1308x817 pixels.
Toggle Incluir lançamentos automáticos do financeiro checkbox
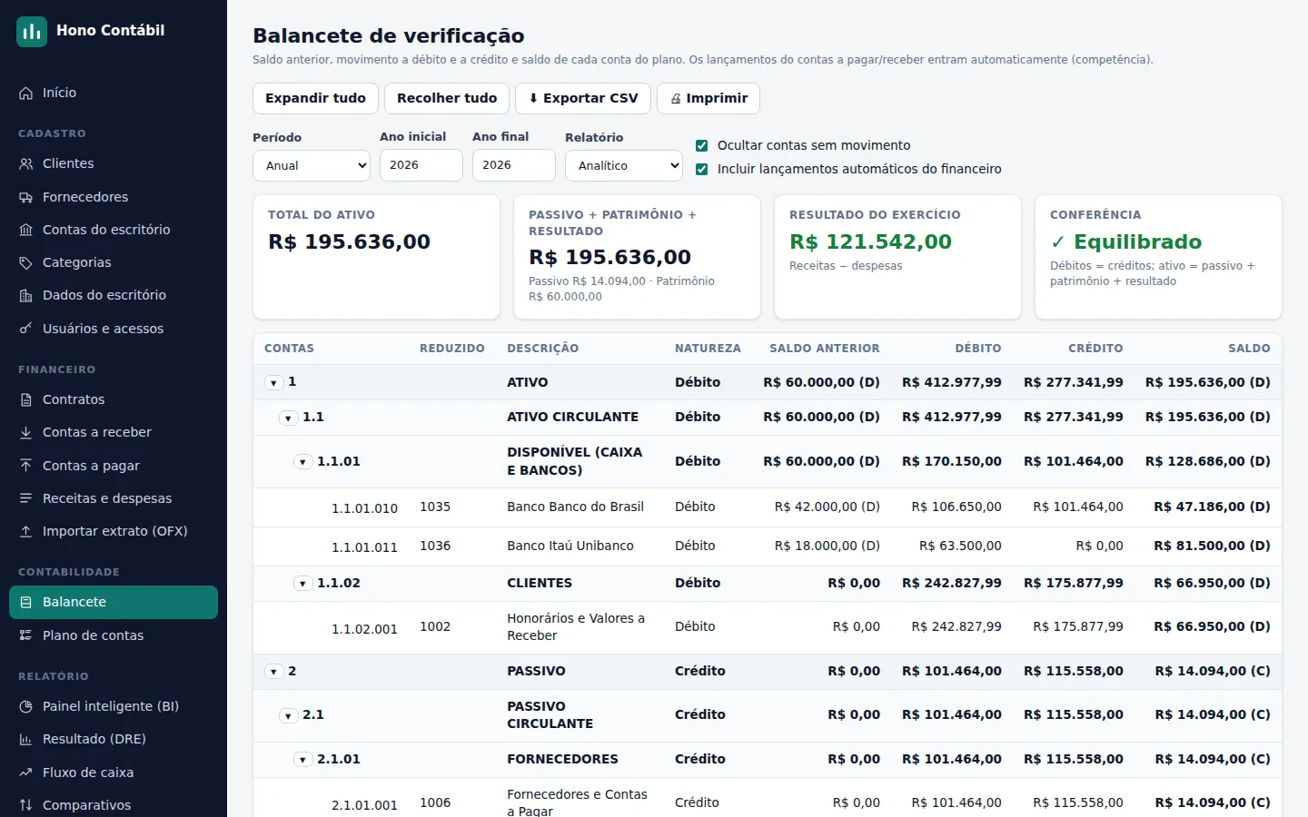[701, 169]
